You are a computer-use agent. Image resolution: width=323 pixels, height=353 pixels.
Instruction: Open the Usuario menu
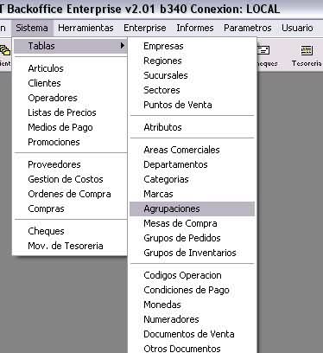(297, 28)
